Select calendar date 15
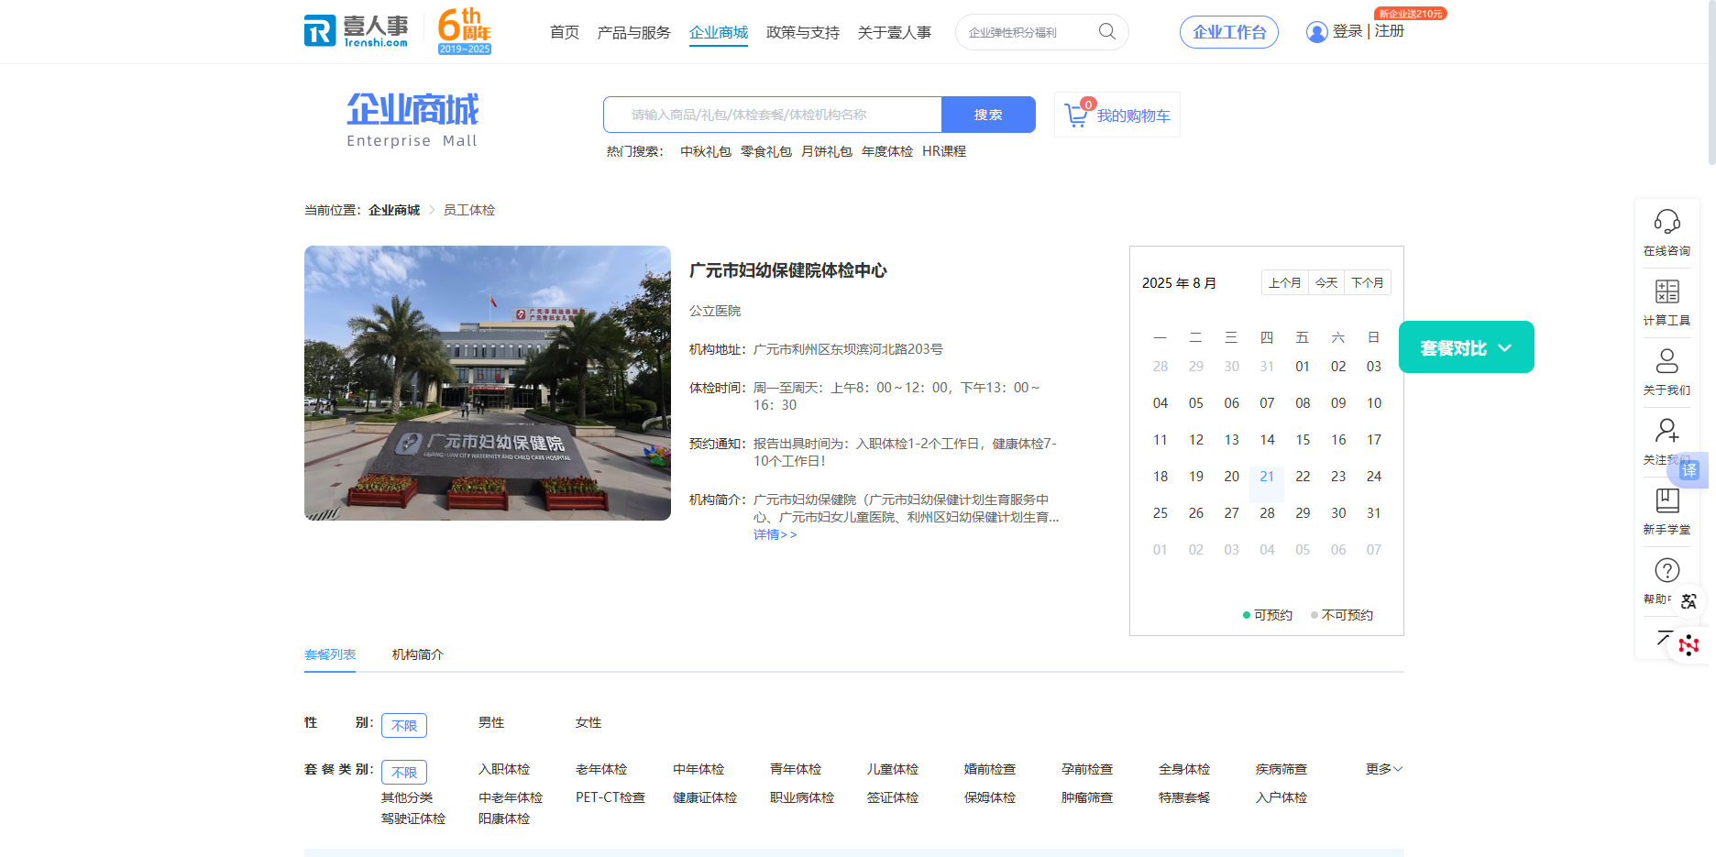 1303,440
